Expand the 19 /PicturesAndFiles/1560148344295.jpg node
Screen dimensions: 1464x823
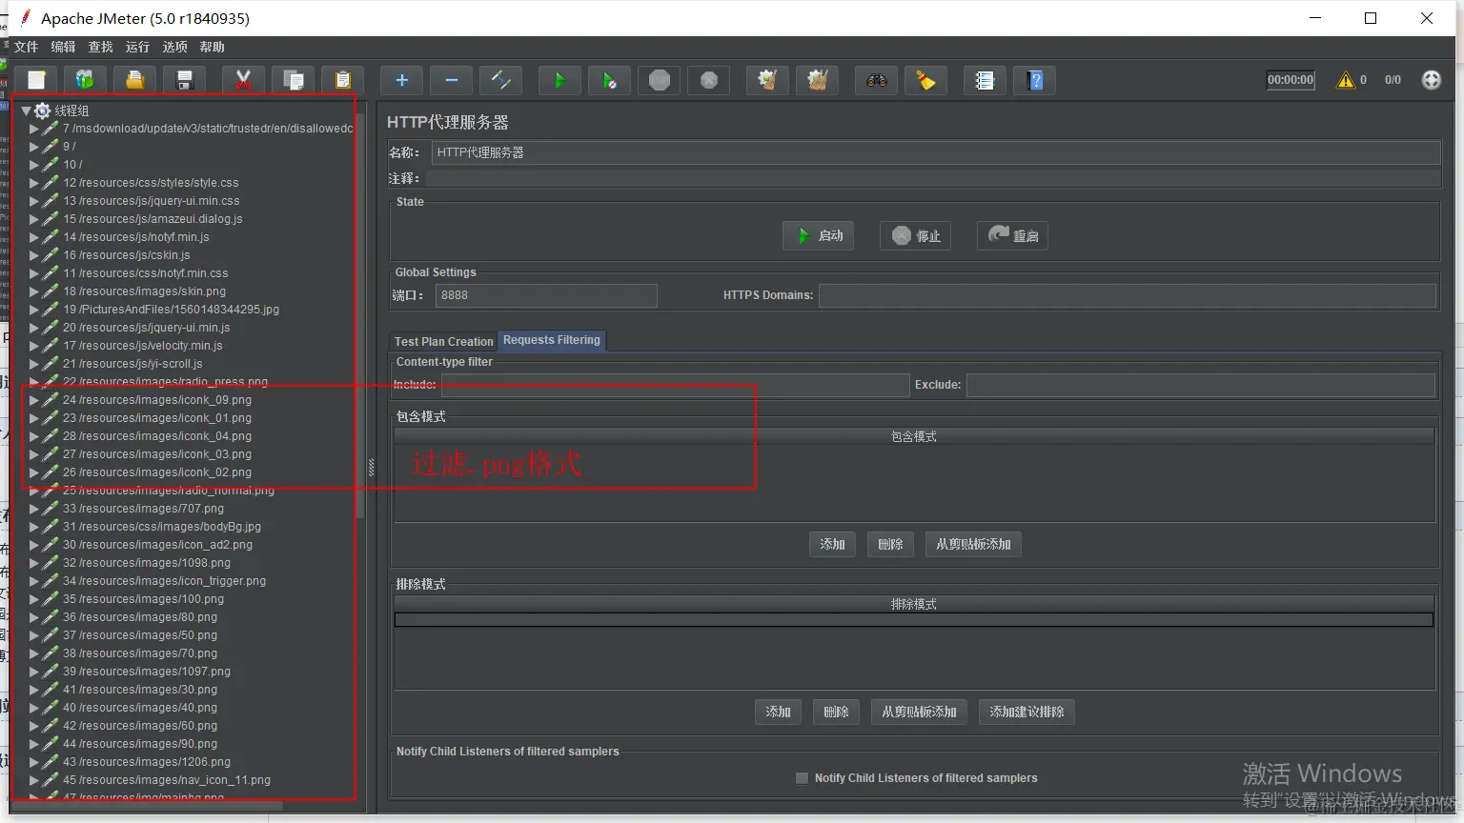point(34,310)
